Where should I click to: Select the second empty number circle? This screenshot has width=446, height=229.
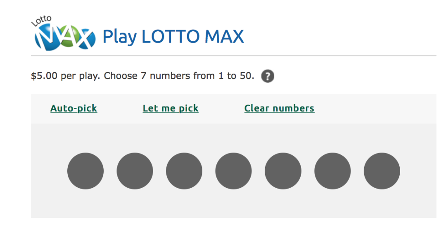pyautogui.click(x=135, y=171)
